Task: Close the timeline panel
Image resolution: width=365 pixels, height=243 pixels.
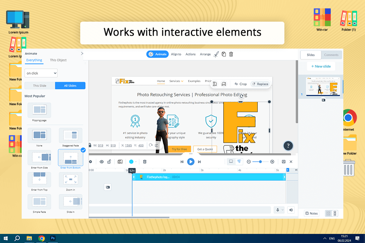Action: point(291,162)
